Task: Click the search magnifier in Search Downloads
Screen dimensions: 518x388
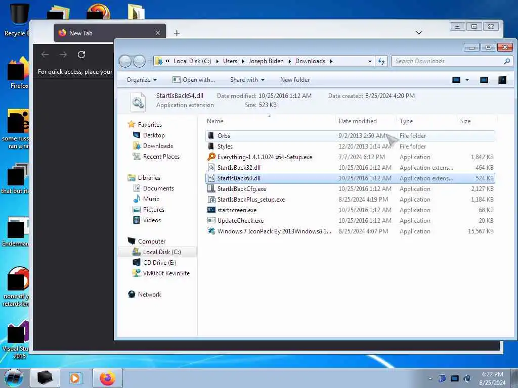Action: (x=507, y=61)
